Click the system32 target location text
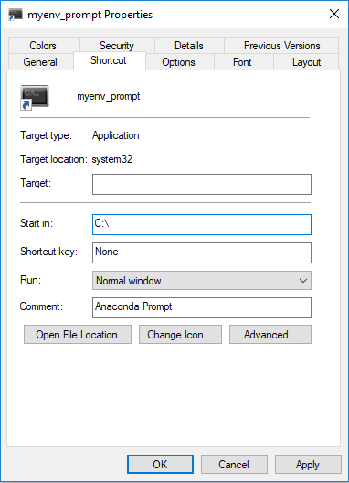The image size is (349, 483). click(x=112, y=159)
